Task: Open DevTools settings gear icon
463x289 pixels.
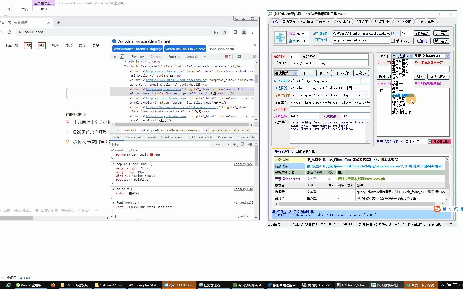Action: pos(239,56)
